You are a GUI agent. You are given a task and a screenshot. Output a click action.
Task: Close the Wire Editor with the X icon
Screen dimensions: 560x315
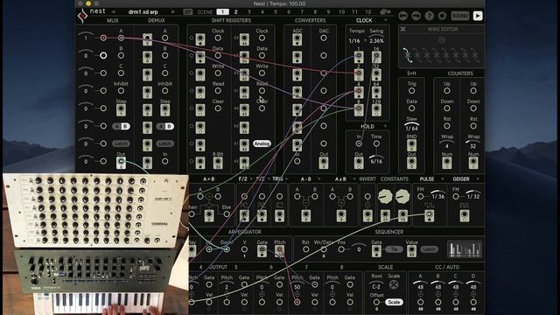point(402,29)
